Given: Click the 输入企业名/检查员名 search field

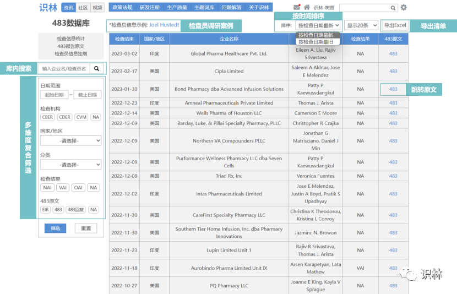Looking at the screenshot, I should pyautogui.click(x=64, y=68).
